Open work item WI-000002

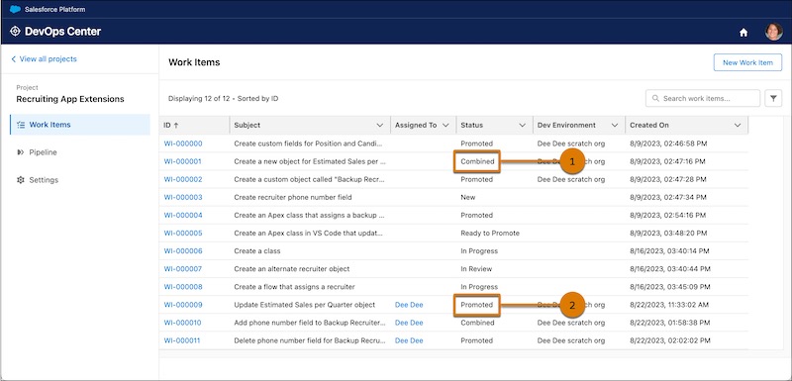[183, 180]
